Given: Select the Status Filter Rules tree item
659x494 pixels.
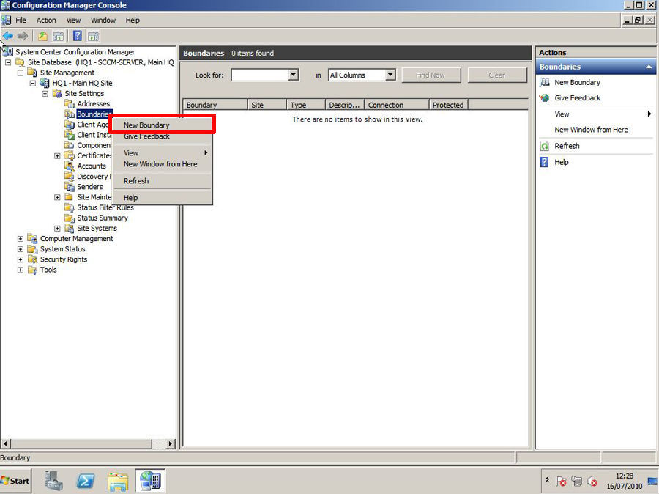Looking at the screenshot, I should coord(105,207).
